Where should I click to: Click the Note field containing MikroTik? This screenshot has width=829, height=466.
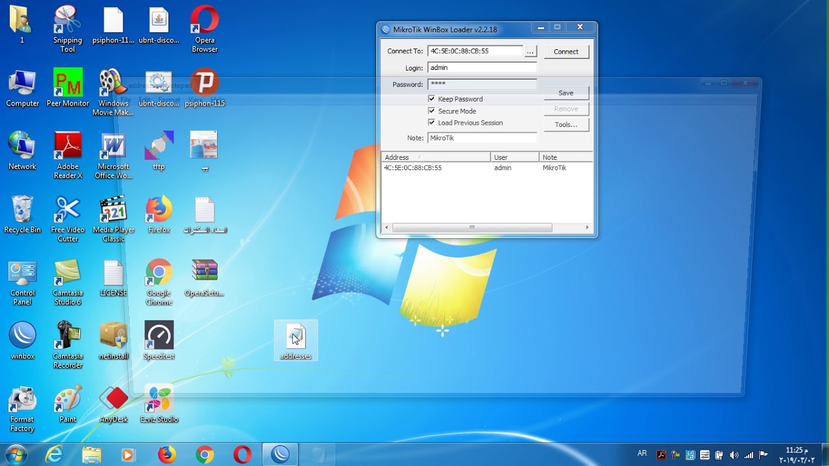point(482,138)
